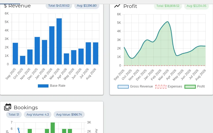Click the calendar icon beside Bookings
This screenshot has height=133, width=213.
click(x=8, y=107)
